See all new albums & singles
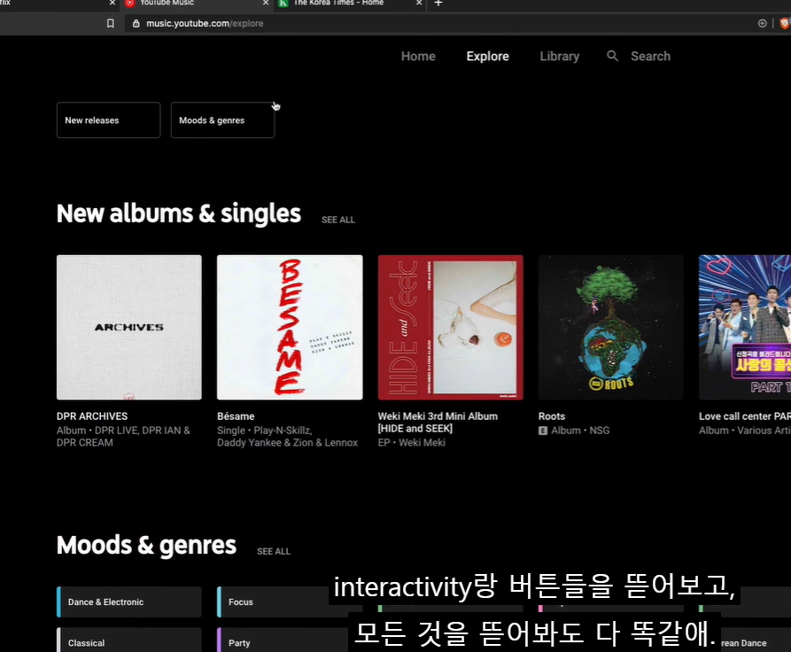Viewport: 791px width, 652px height. pyautogui.click(x=338, y=220)
